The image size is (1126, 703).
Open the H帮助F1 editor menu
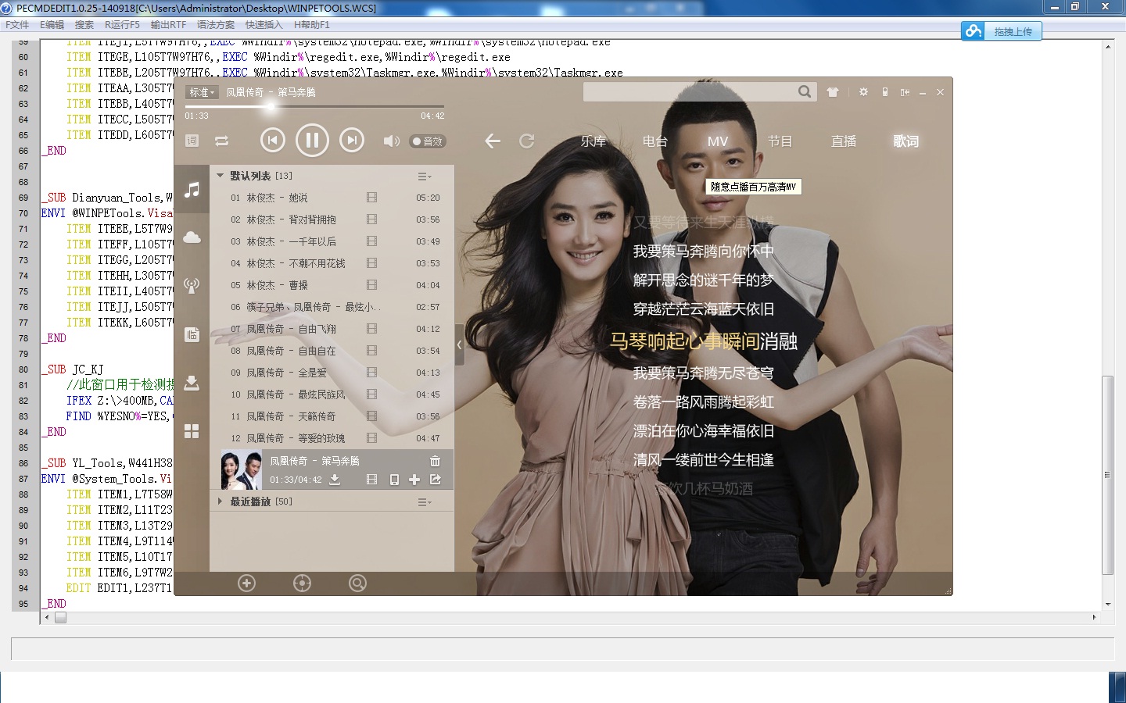point(312,25)
